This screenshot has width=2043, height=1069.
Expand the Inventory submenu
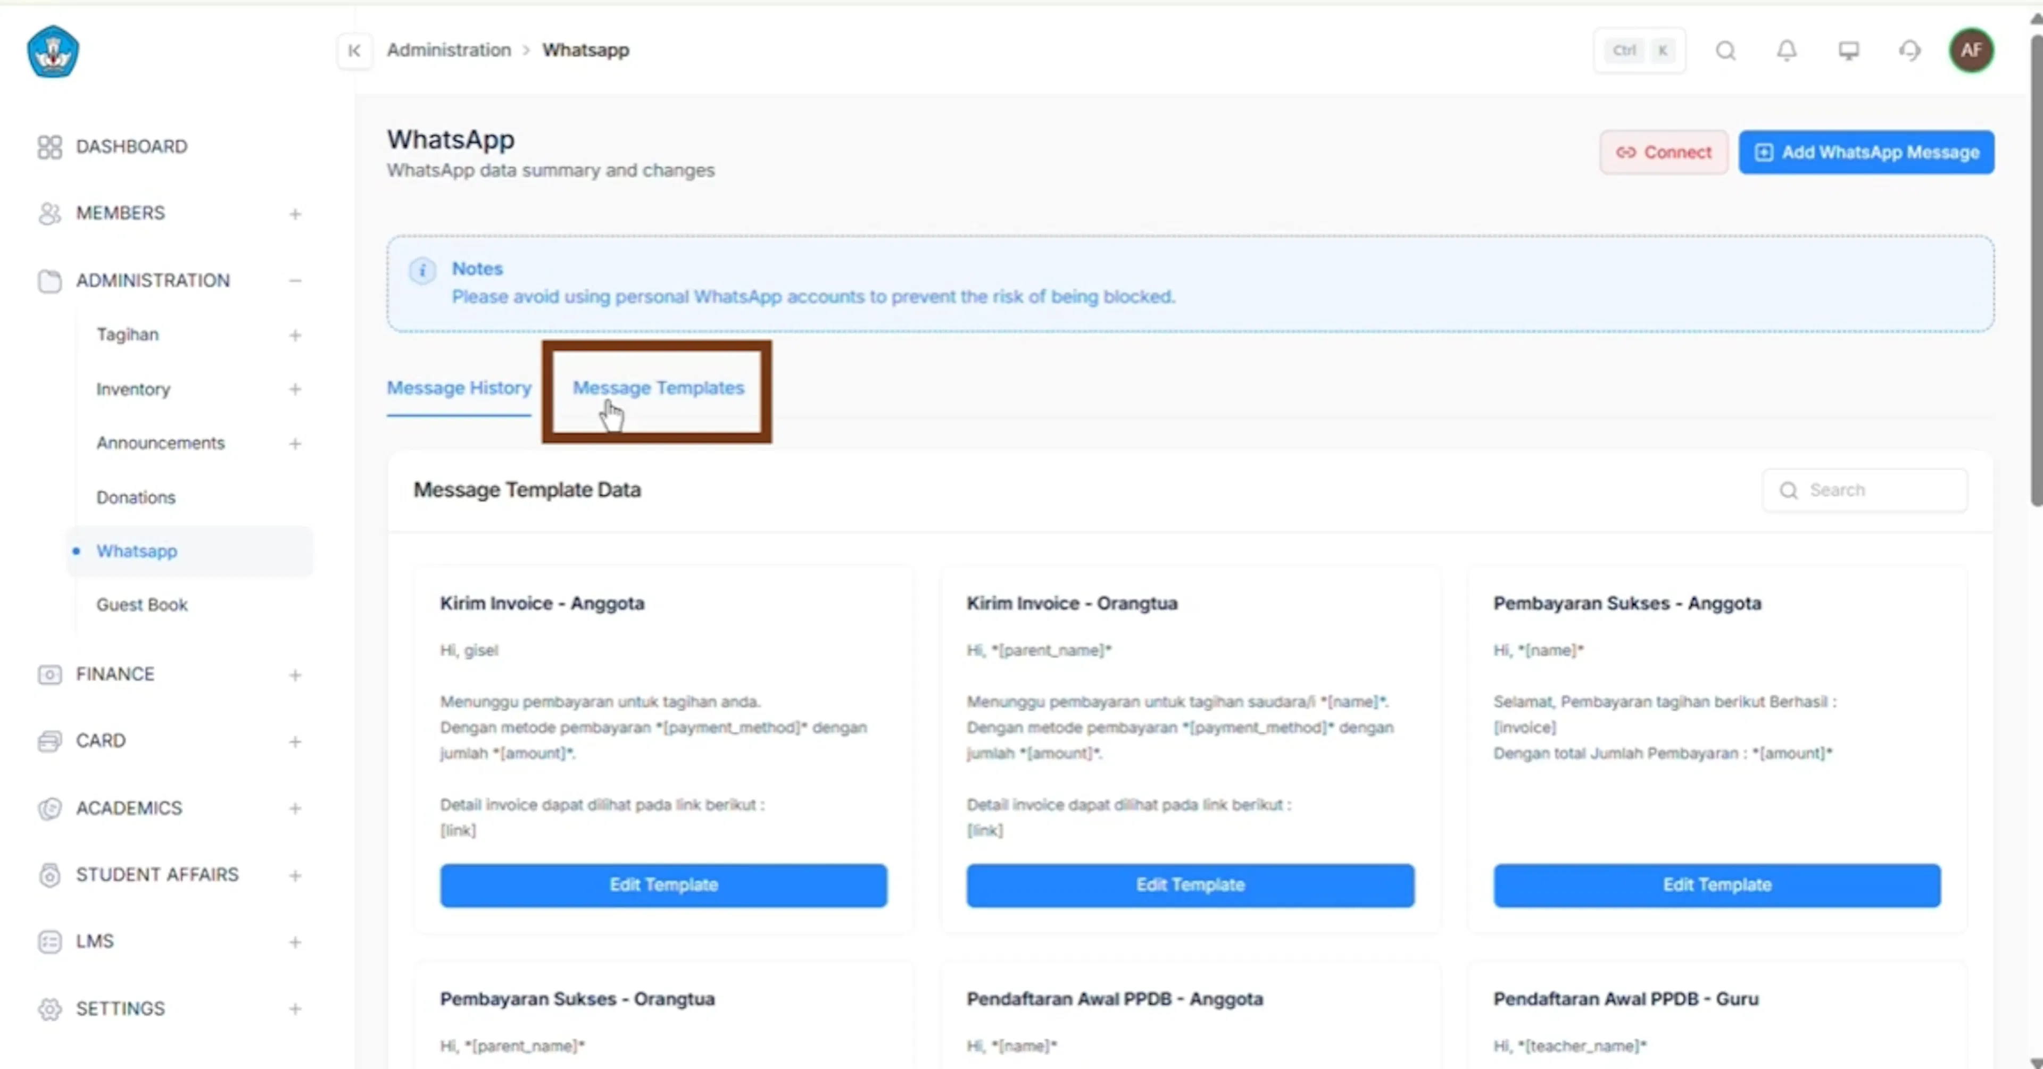[295, 389]
